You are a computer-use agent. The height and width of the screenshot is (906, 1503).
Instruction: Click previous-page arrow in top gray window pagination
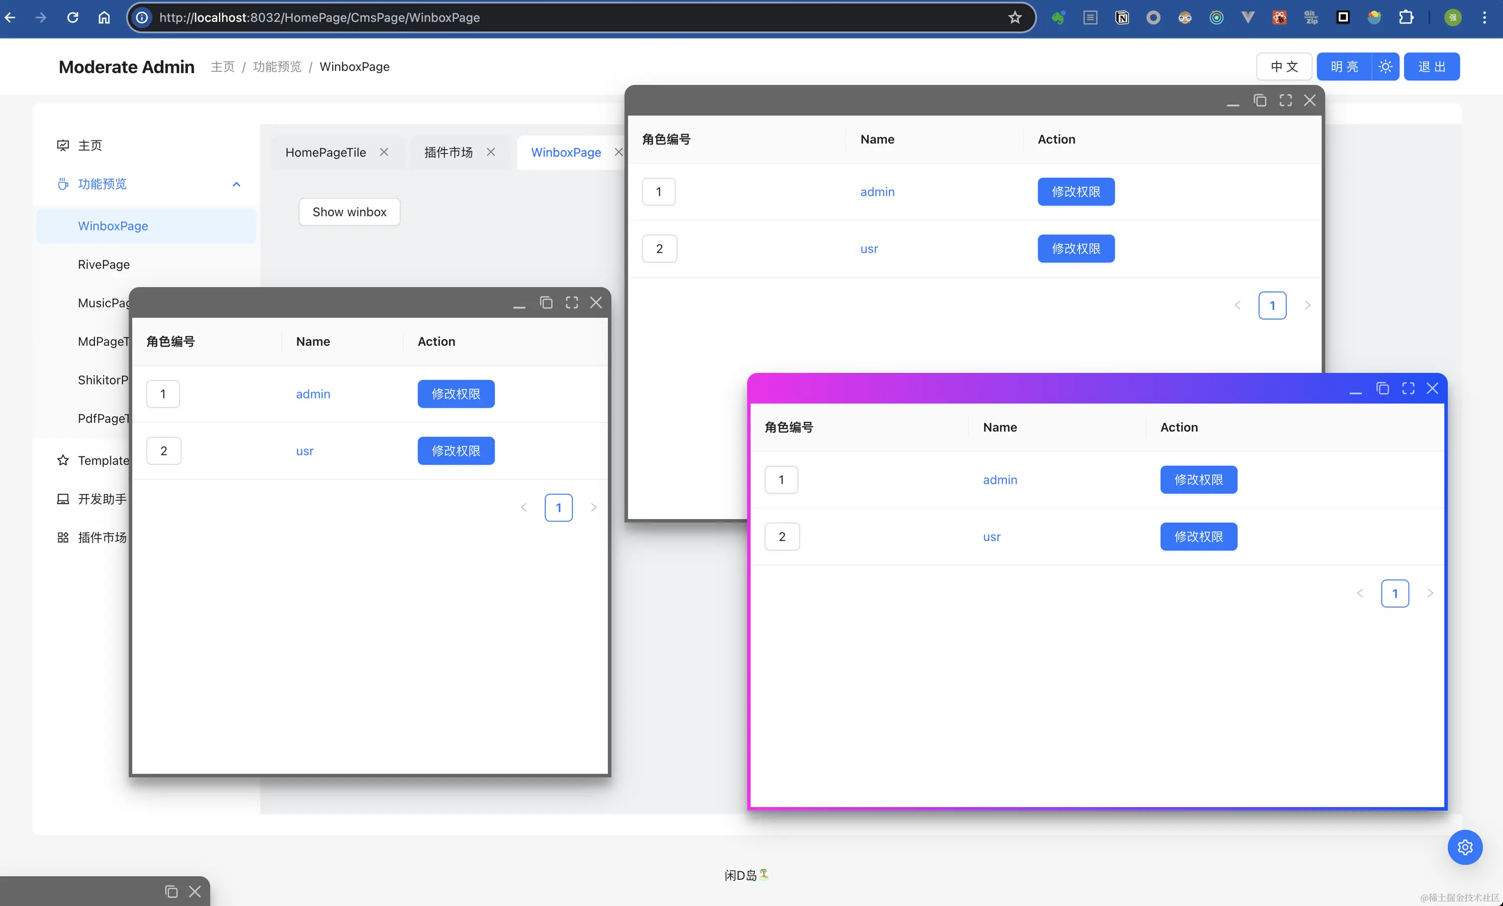pos(1237,305)
